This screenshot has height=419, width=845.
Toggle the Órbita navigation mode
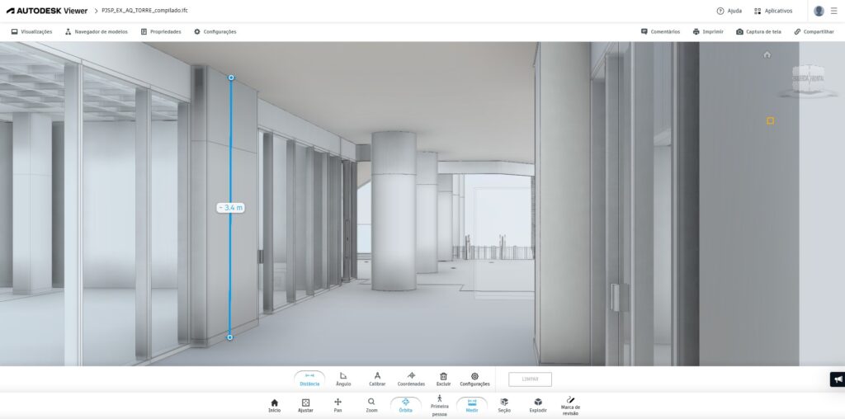[x=405, y=405]
